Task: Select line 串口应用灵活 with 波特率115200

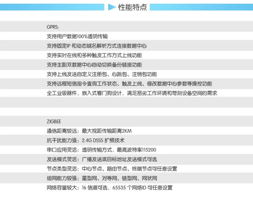Action: point(101,150)
